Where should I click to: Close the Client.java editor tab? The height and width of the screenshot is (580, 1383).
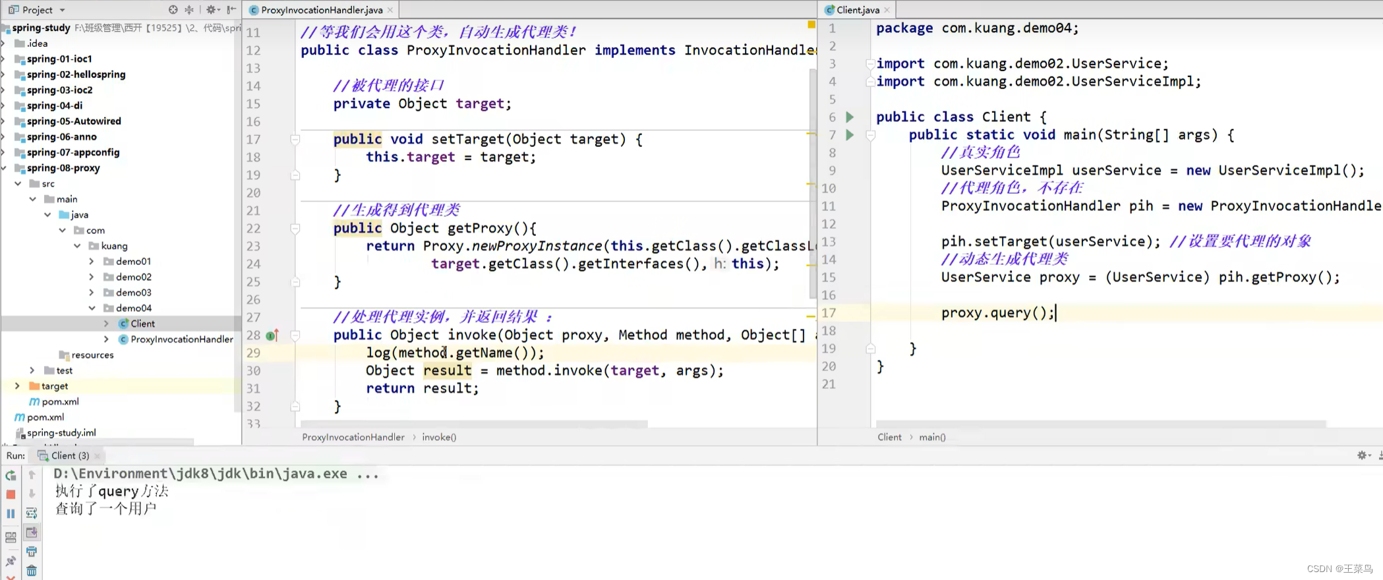887,10
